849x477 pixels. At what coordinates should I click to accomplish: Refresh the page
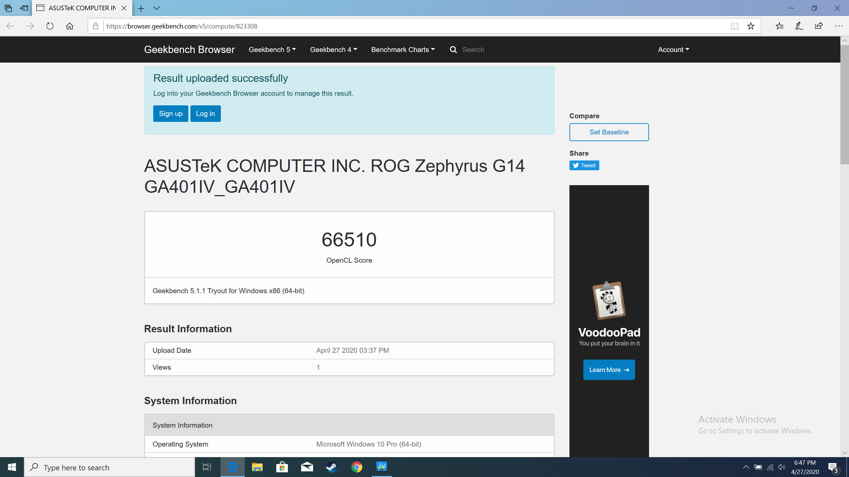[x=50, y=26]
